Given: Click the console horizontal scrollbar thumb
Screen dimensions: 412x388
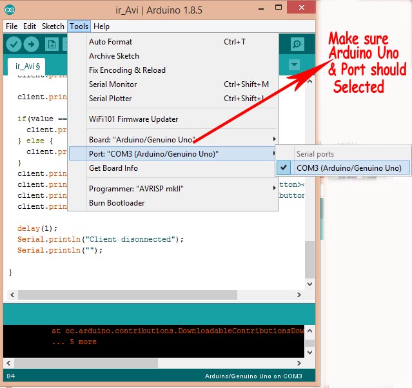Looking at the screenshot, I should tap(86, 363).
